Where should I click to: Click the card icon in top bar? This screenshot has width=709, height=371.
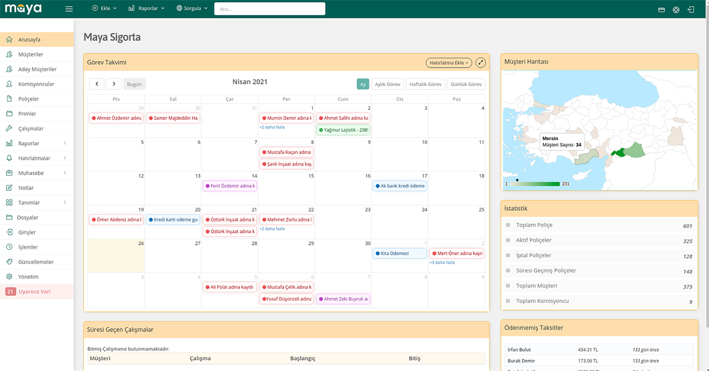[x=661, y=9]
